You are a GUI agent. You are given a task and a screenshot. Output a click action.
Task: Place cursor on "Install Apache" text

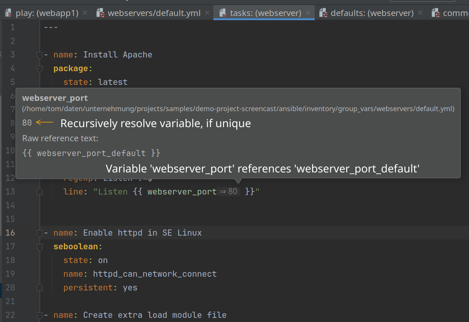118,55
